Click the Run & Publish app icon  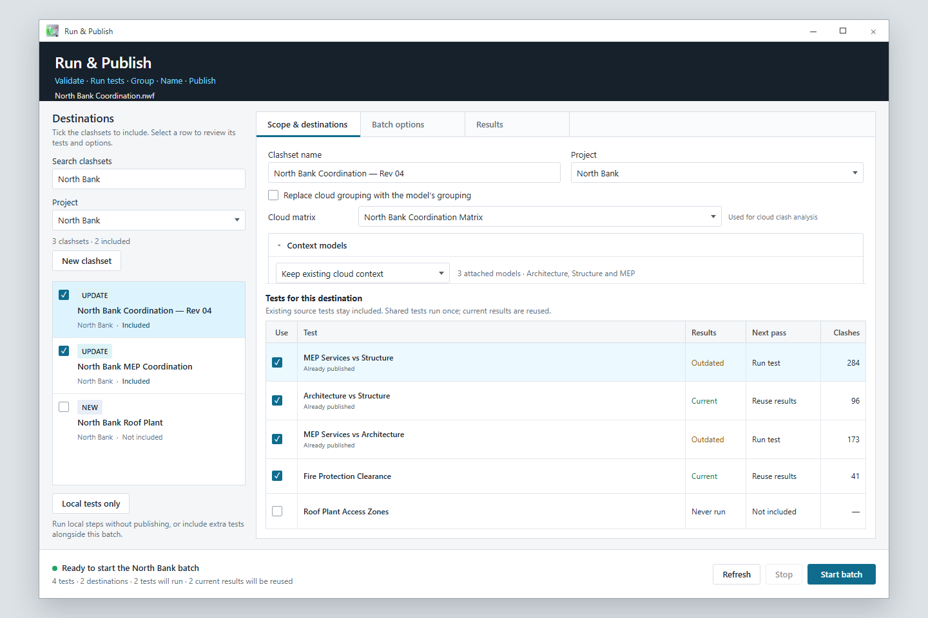click(52, 31)
